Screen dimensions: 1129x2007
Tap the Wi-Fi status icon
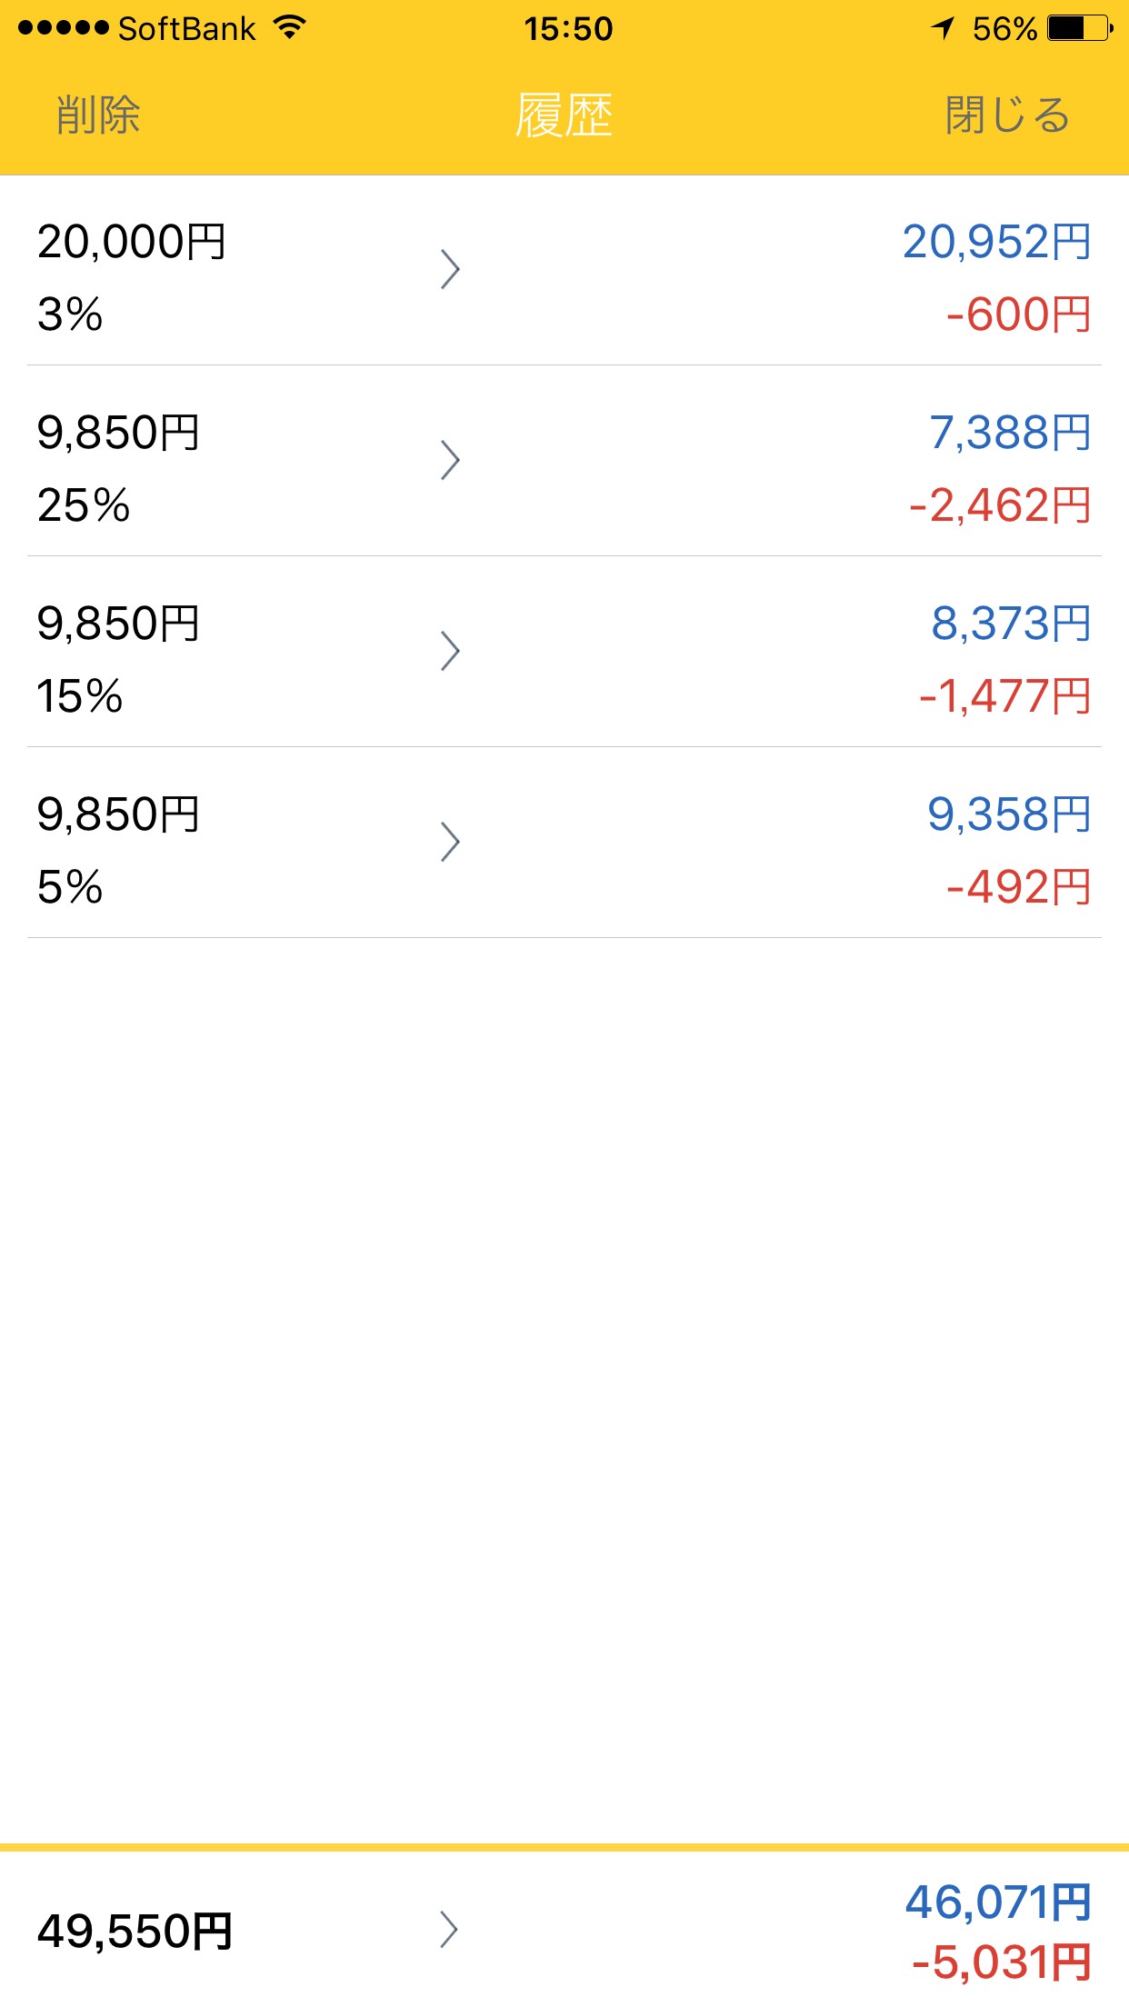coord(290,28)
